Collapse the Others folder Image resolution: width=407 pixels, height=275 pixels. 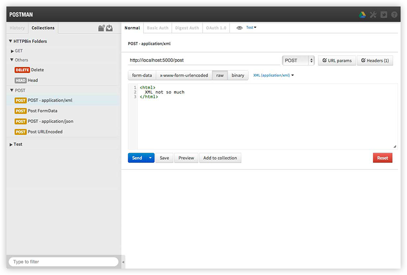(x=12, y=60)
